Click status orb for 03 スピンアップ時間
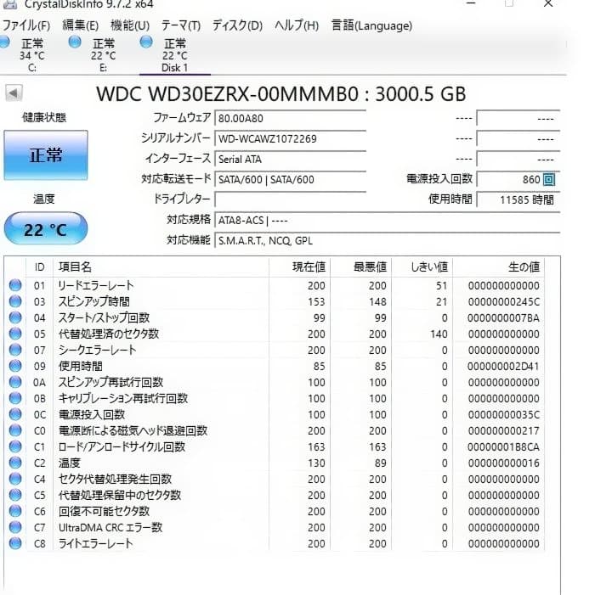This screenshot has width=595, height=595. pos(15,301)
